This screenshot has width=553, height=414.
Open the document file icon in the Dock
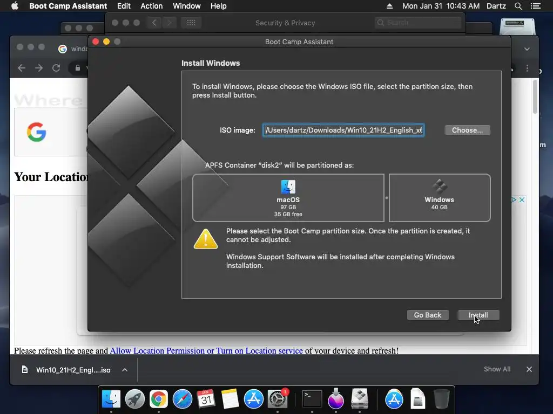click(417, 399)
